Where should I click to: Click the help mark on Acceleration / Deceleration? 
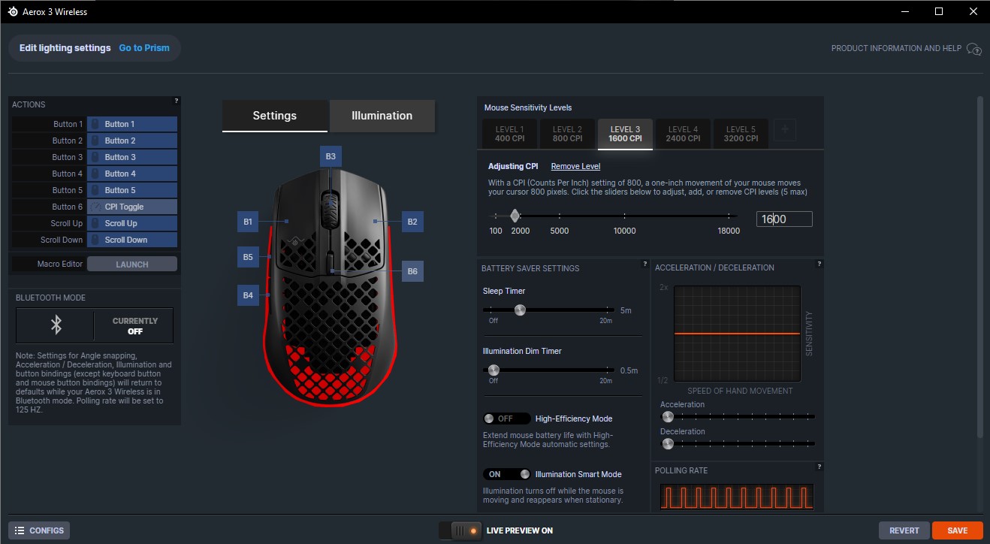819,264
